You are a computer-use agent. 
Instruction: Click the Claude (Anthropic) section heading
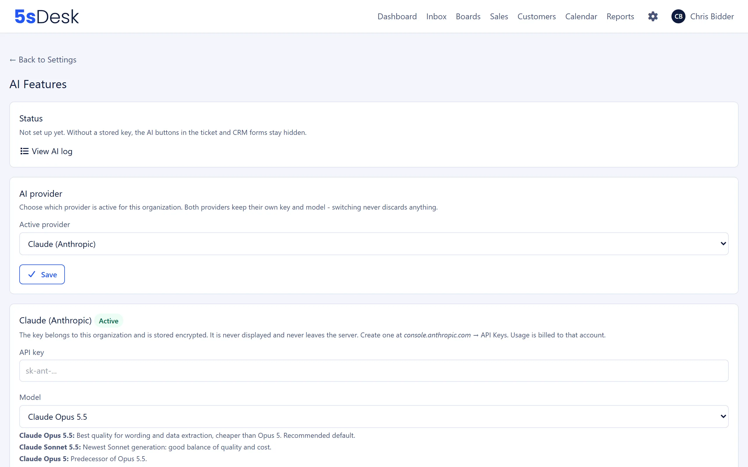pos(55,320)
